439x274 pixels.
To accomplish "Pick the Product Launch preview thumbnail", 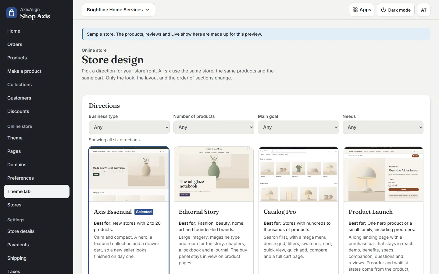I will tap(384, 174).
